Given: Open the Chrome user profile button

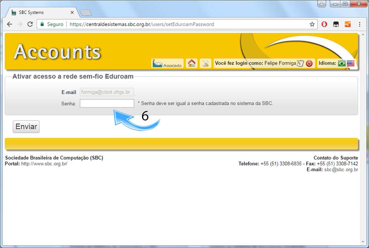Looking at the screenshot, I should tap(322, 4).
